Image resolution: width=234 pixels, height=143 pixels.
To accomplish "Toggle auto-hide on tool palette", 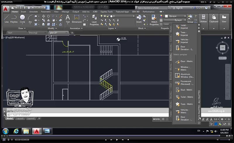I will point(199,28).
